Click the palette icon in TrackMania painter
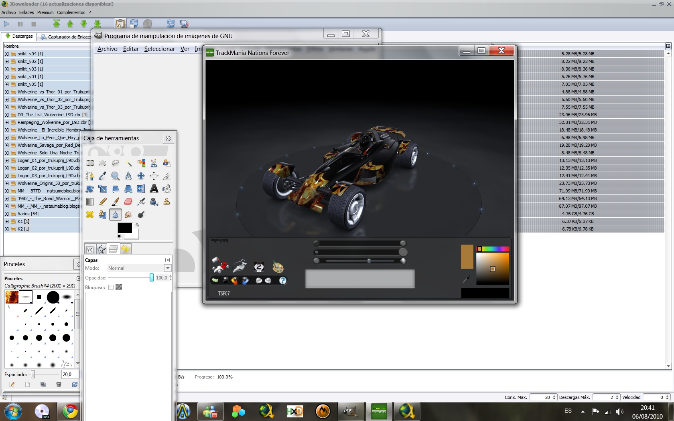 pyautogui.click(x=278, y=267)
